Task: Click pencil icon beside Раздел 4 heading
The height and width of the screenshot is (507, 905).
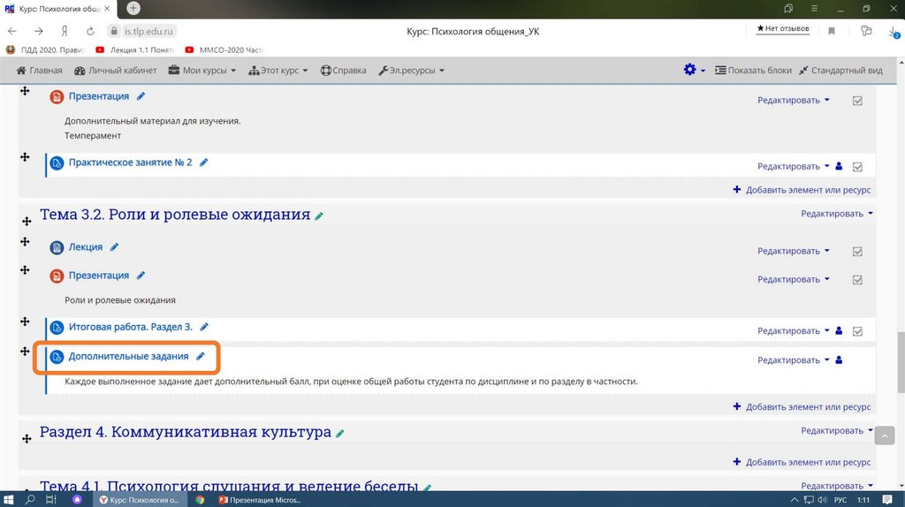Action: click(x=340, y=433)
